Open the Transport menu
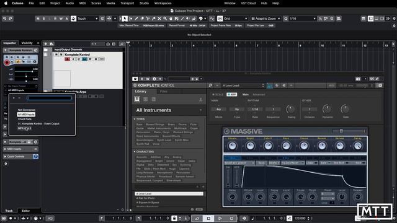 (127, 3)
